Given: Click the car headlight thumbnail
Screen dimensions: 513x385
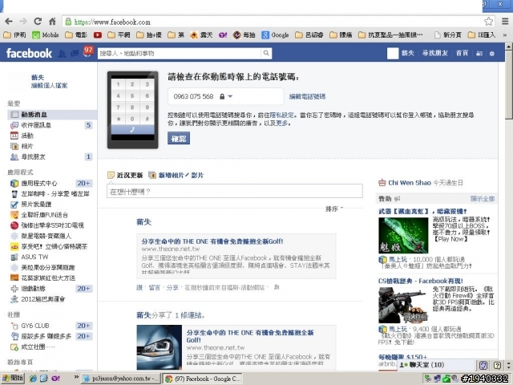Looking at the screenshot, I should click(x=159, y=347).
